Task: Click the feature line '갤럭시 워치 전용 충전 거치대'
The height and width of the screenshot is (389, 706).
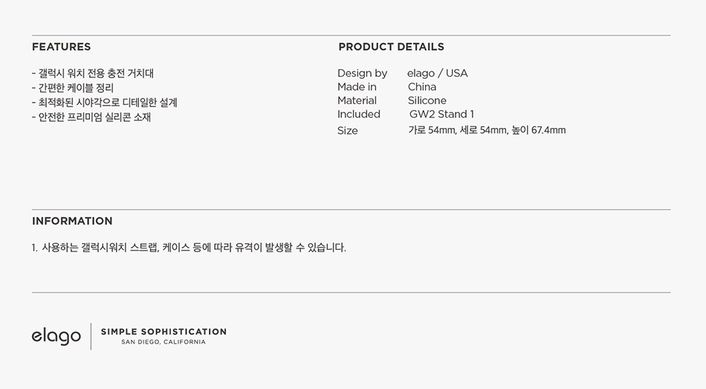Action: (x=93, y=73)
